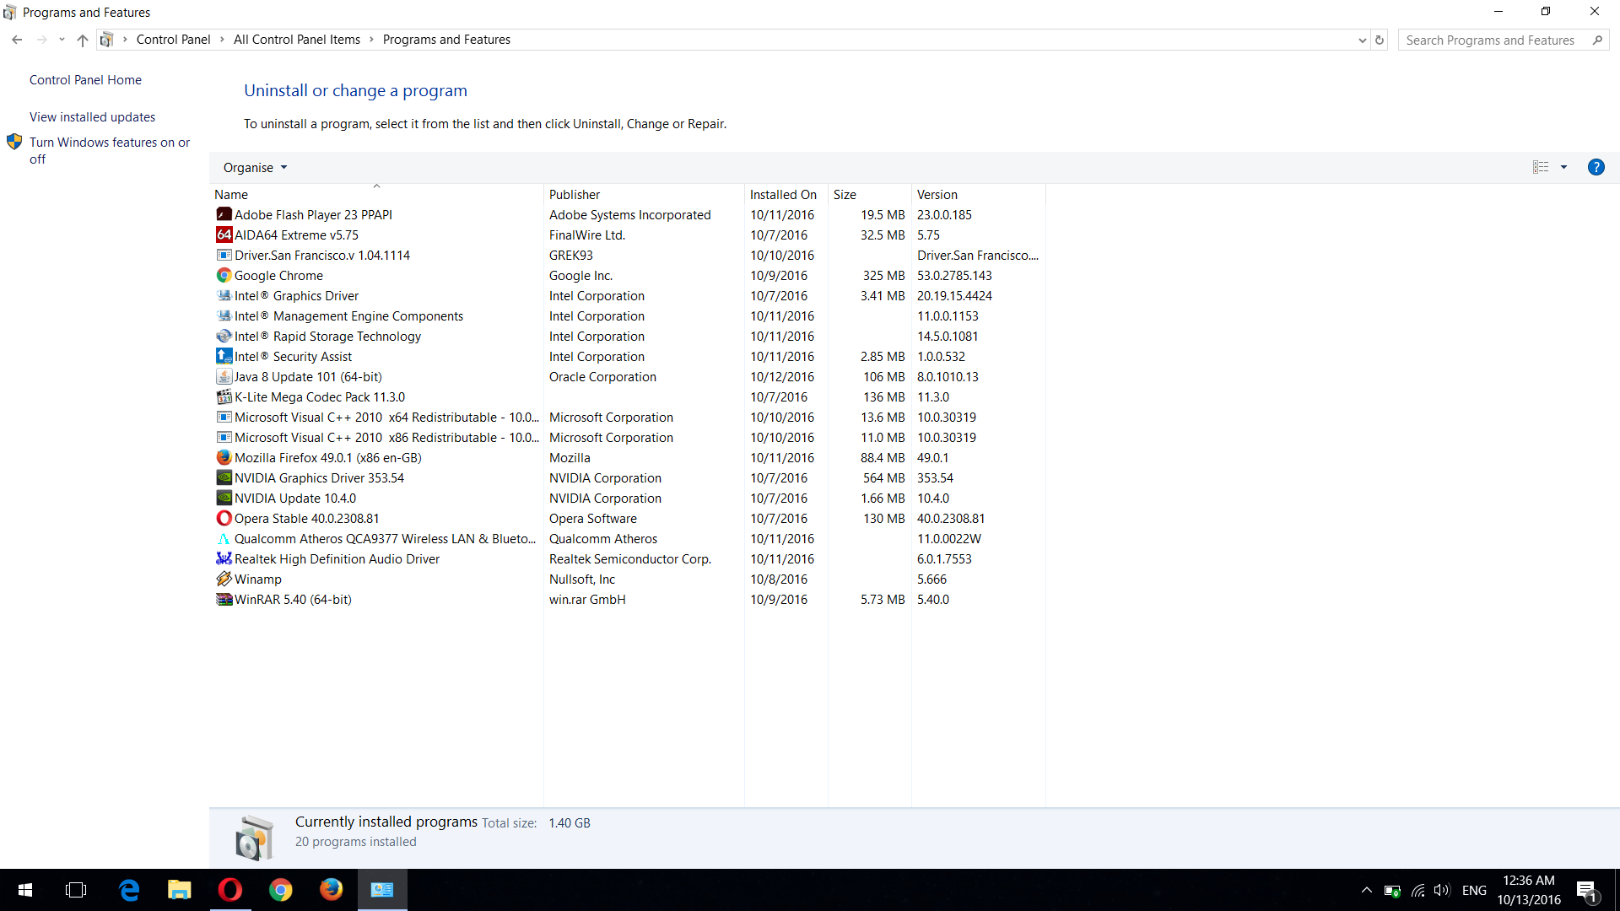
Task: Expand the Organise dropdown menu
Action: [x=255, y=167]
